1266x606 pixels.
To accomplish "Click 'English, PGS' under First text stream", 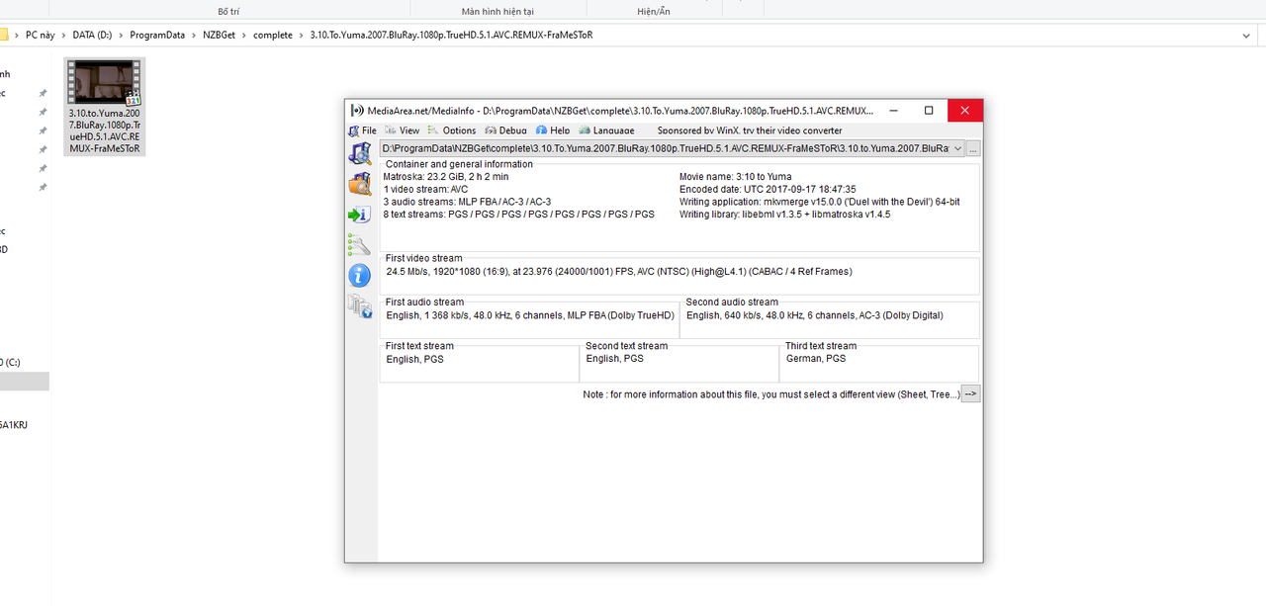I will click(x=414, y=359).
